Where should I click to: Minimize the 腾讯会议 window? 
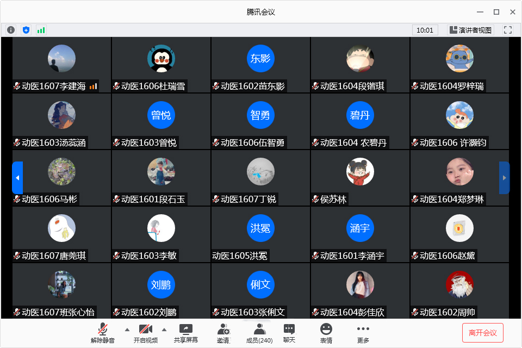click(480, 12)
